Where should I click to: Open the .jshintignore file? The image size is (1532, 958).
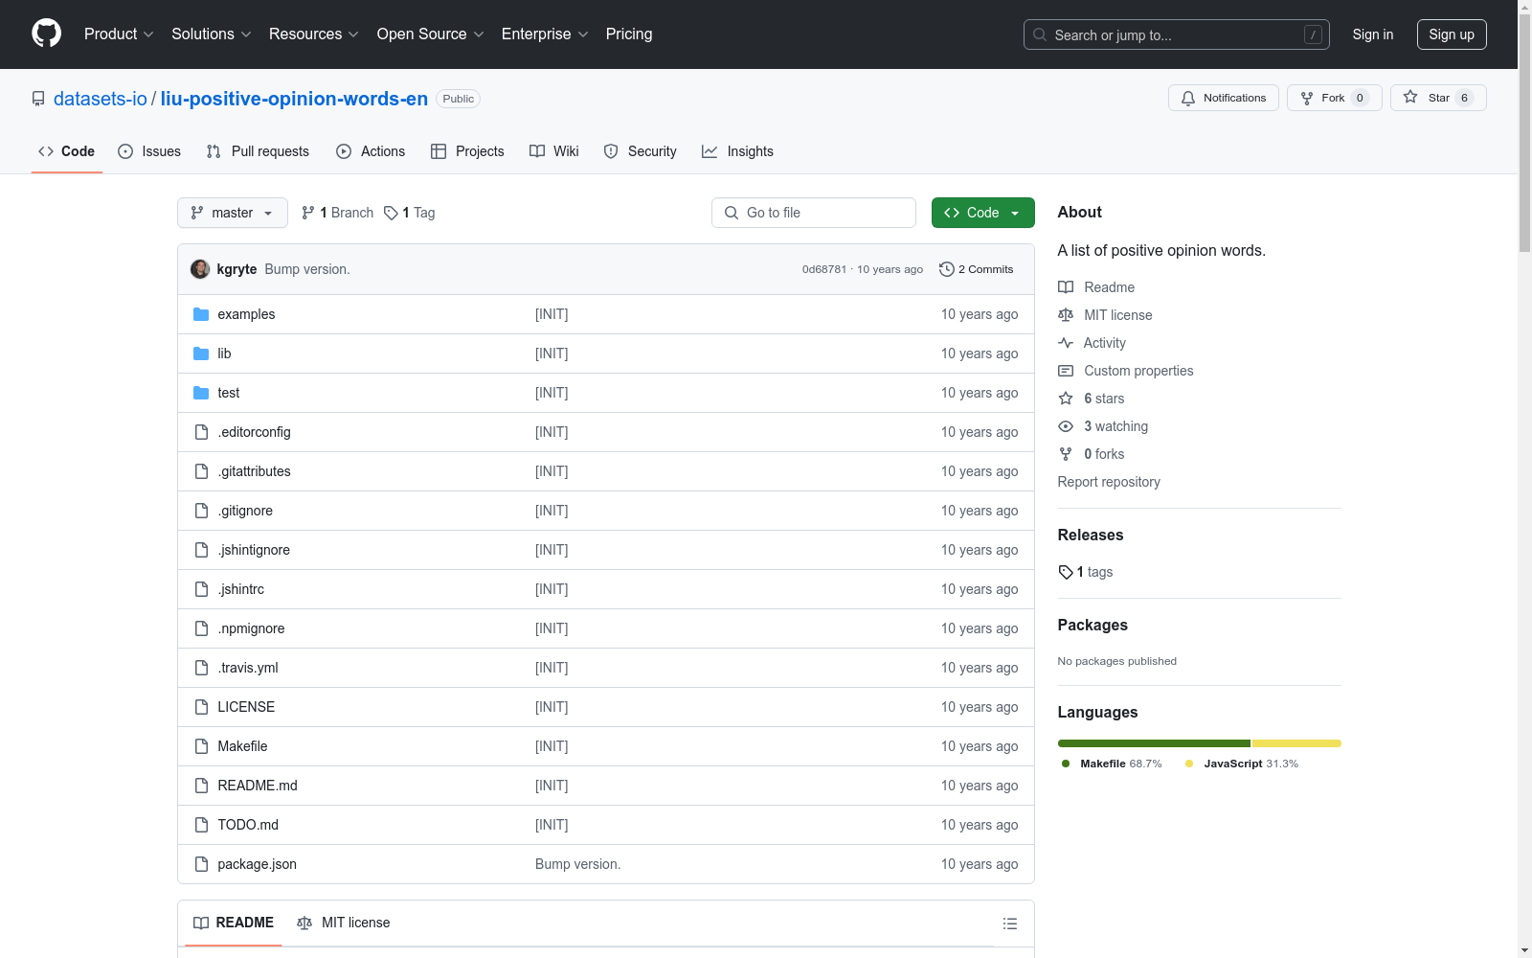point(254,550)
